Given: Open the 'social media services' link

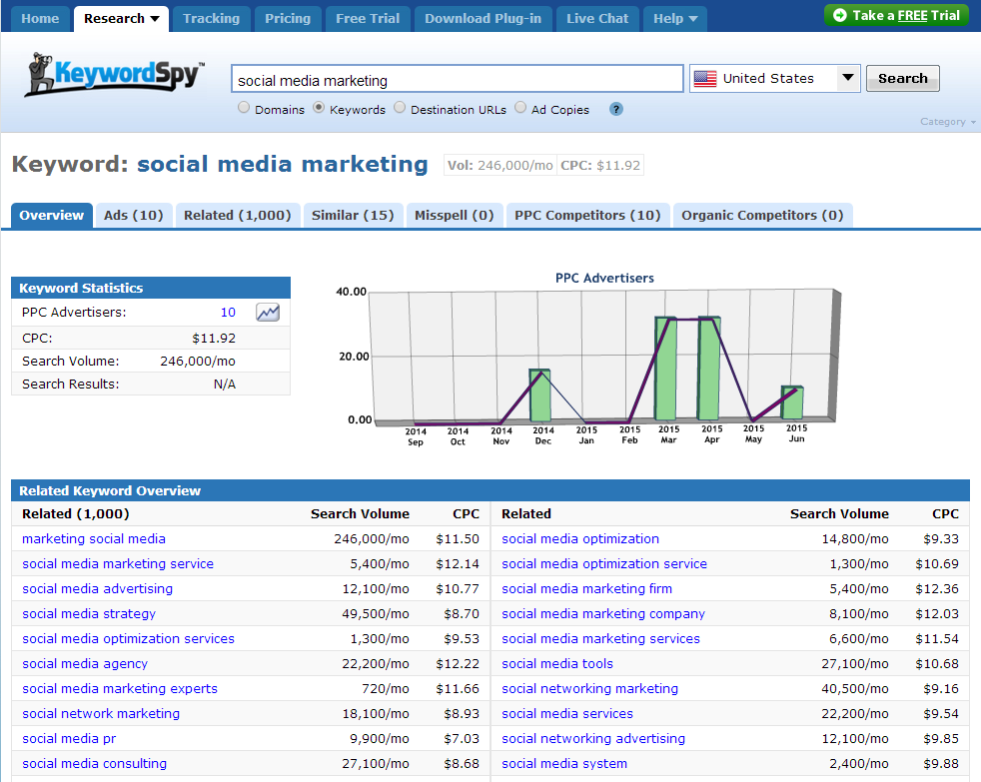Looking at the screenshot, I should pos(567,714).
